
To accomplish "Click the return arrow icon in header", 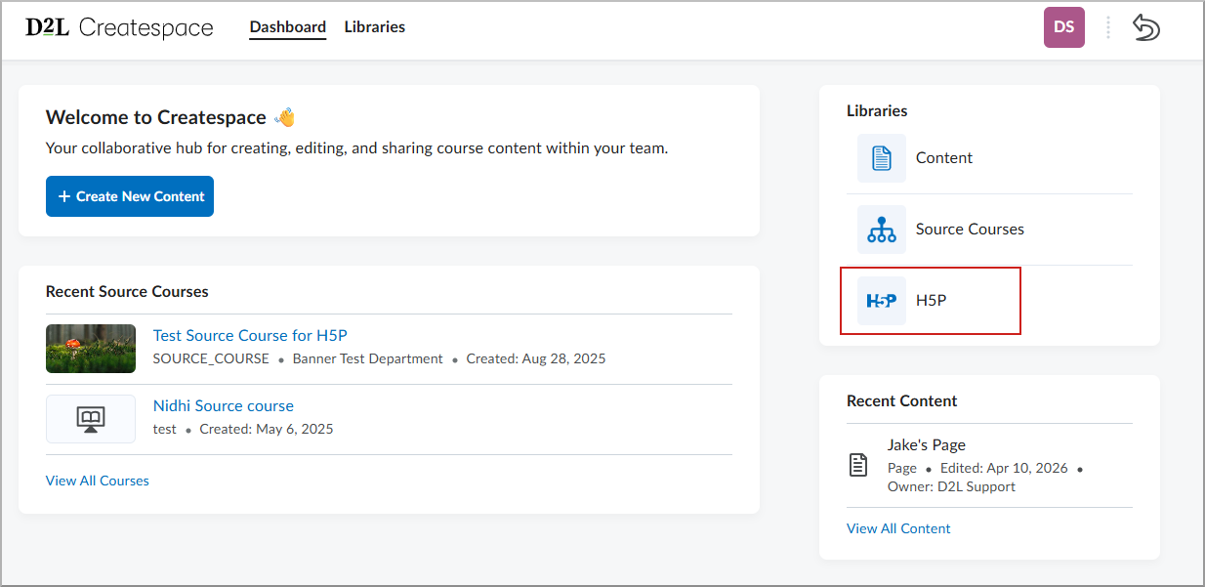I will pos(1146,27).
